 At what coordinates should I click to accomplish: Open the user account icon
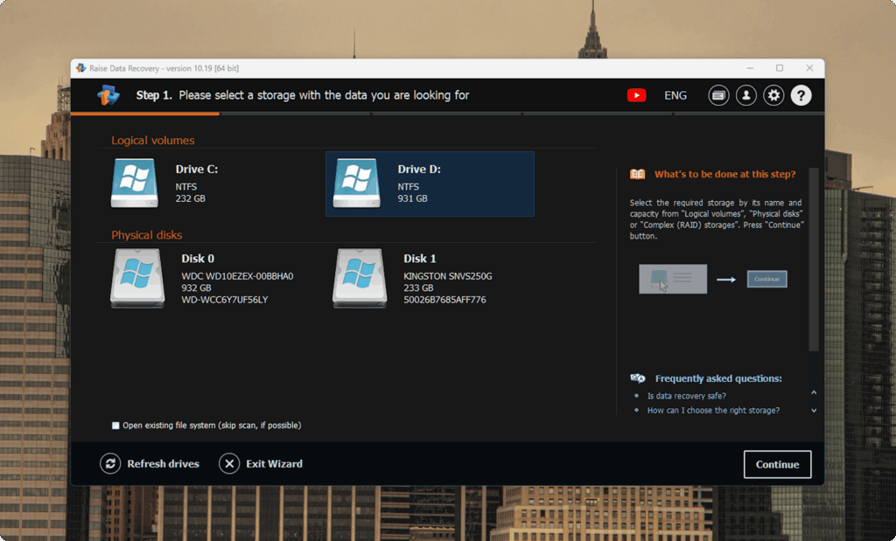click(745, 95)
